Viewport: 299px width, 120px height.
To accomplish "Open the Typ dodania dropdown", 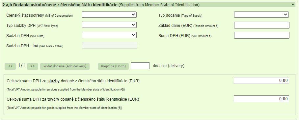I will pos(261,15).
